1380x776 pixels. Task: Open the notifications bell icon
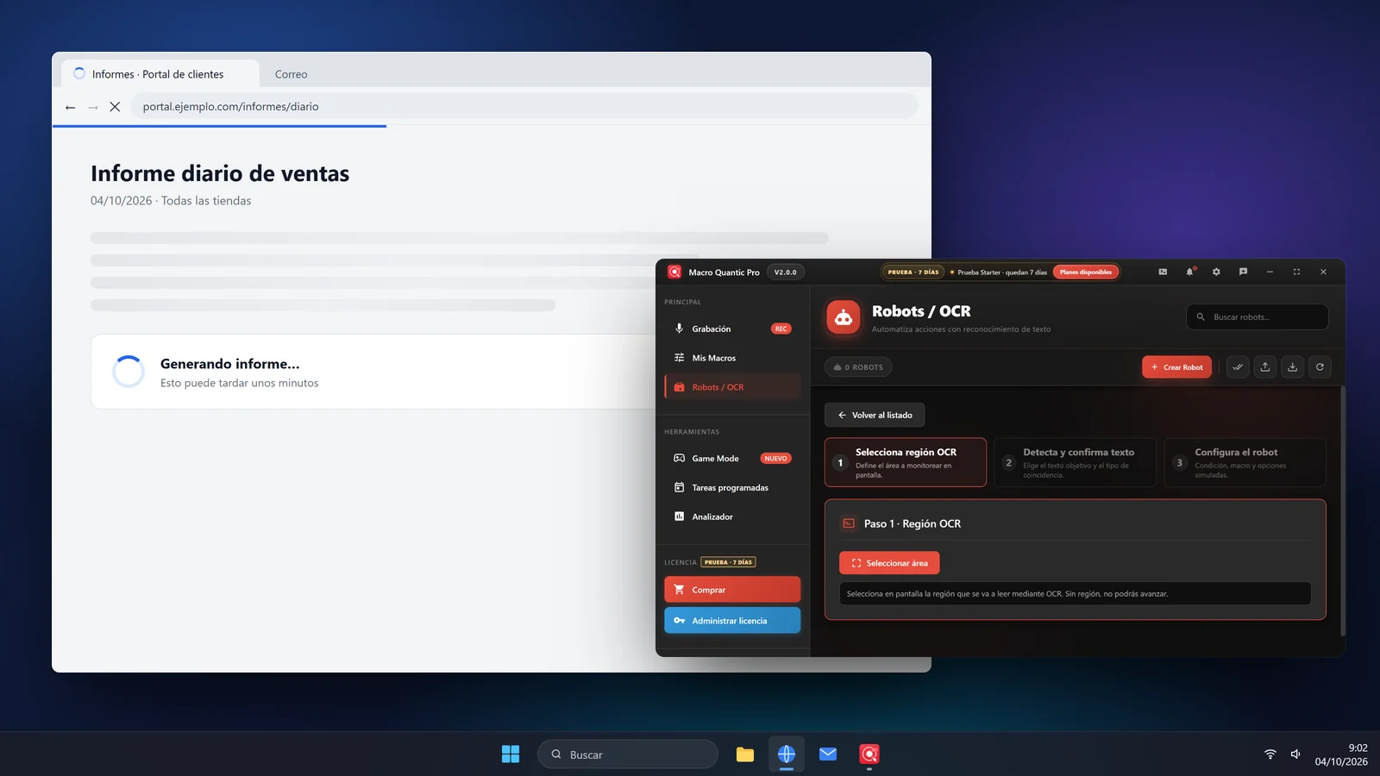[x=1189, y=272]
